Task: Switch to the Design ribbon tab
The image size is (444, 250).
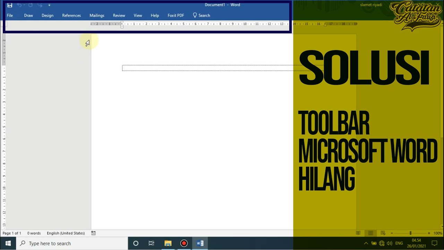Action: [x=48, y=15]
